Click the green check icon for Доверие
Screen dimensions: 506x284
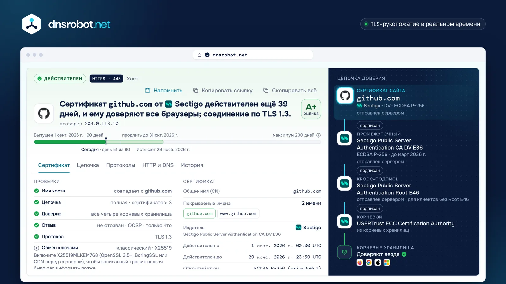pyautogui.click(x=36, y=214)
